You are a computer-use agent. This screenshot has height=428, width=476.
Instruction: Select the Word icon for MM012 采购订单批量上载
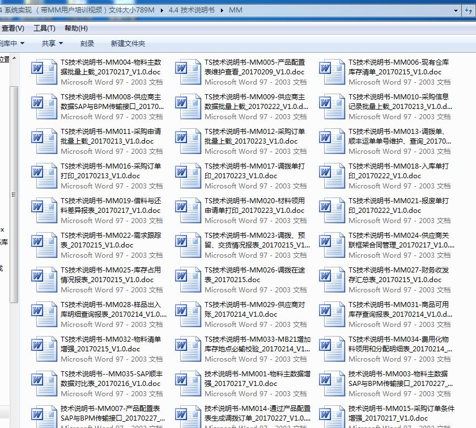[x=188, y=141]
